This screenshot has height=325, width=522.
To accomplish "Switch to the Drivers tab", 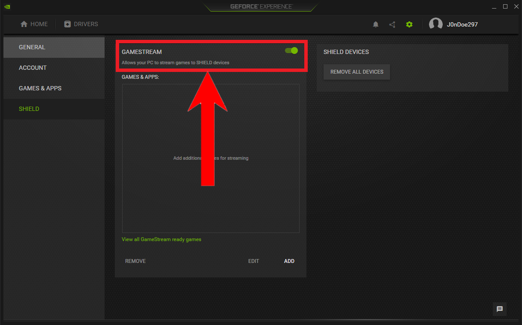I will coord(81,24).
